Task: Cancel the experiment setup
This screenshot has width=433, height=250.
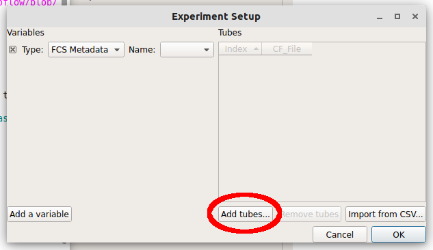Action: point(340,234)
